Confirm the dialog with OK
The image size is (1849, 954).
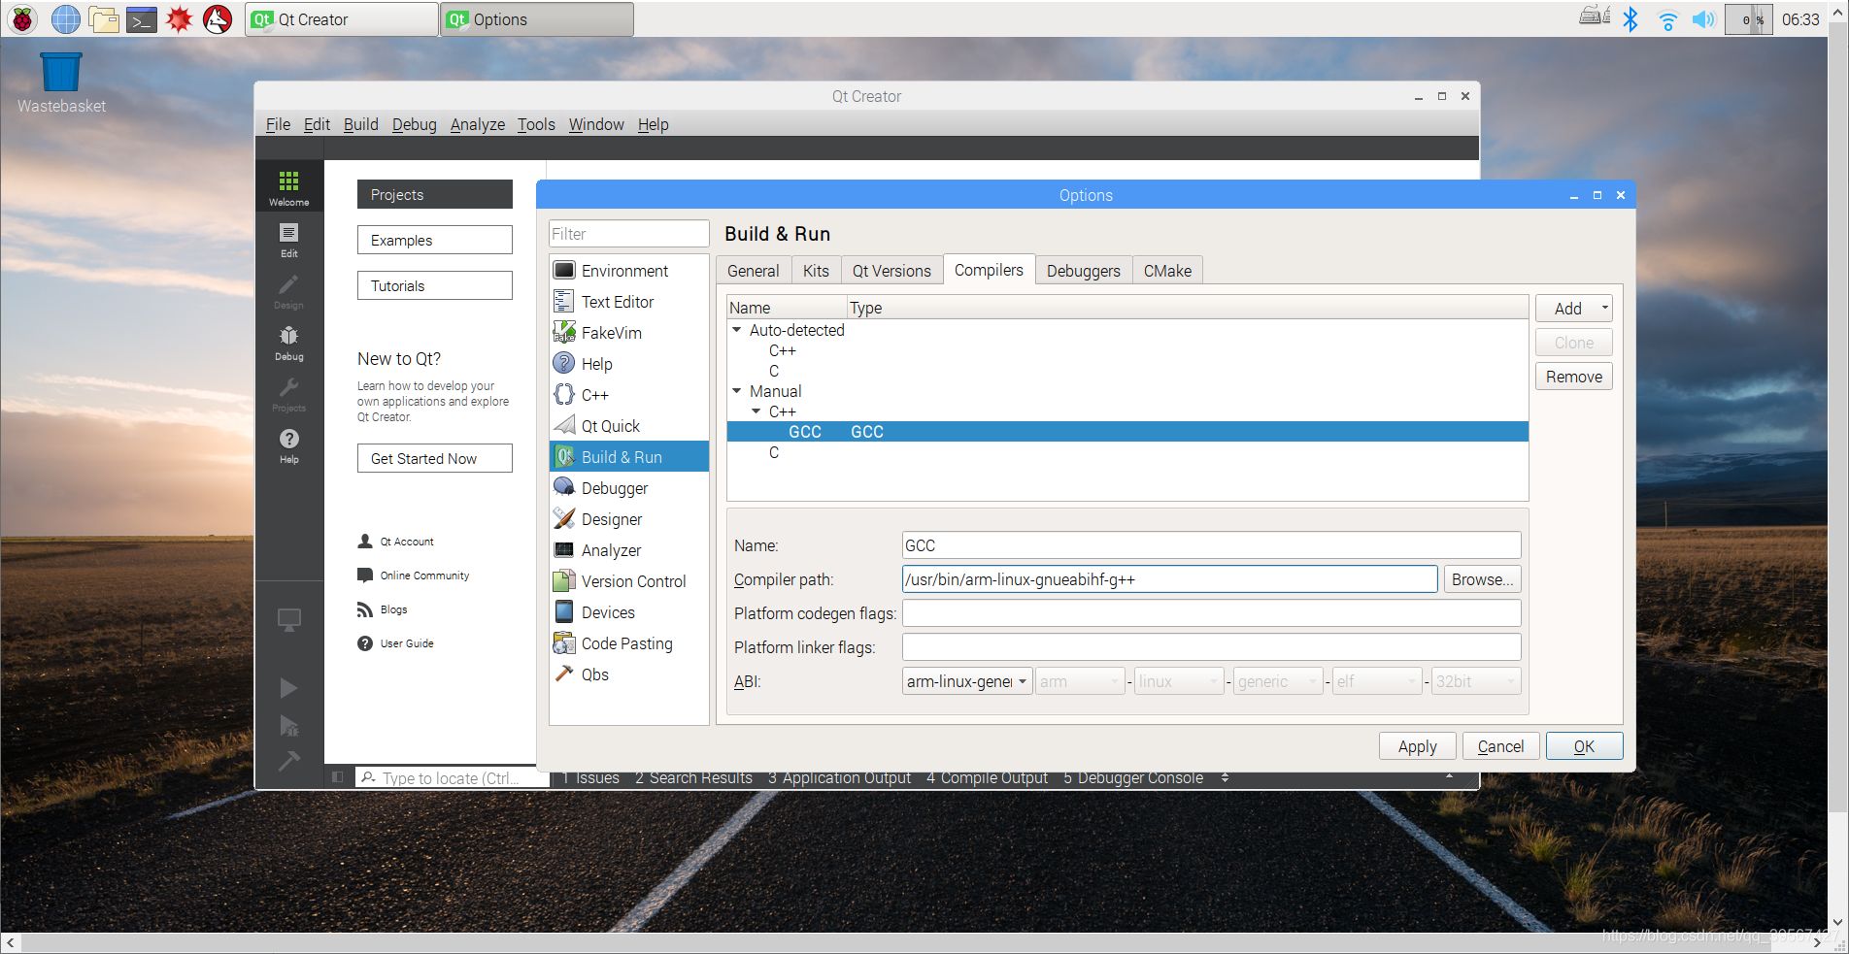coord(1584,746)
